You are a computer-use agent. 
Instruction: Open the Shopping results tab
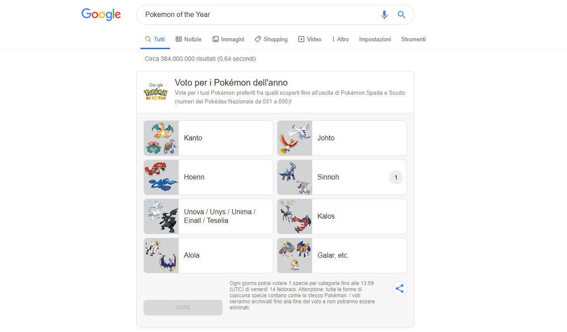pos(271,39)
